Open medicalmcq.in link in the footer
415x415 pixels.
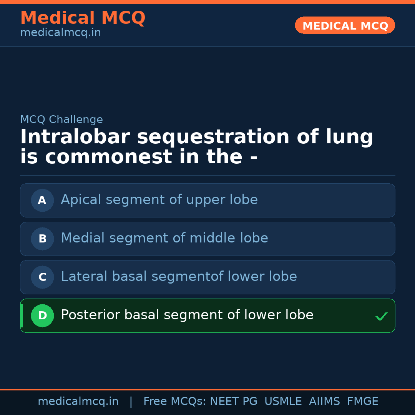78,402
